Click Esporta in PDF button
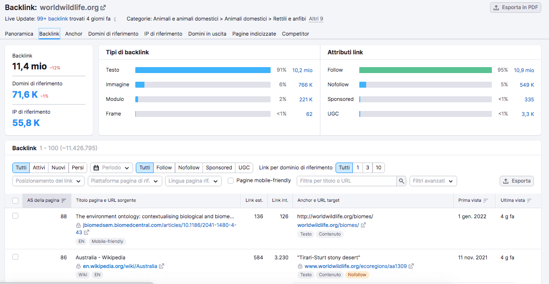The width and height of the screenshot is (549, 284). pyautogui.click(x=515, y=7)
